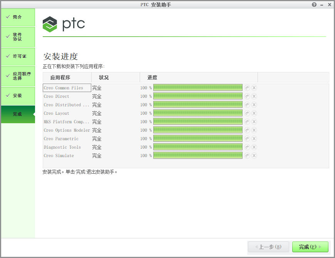
Task: Click the Creo Direct progress bar
Action: coord(198,96)
